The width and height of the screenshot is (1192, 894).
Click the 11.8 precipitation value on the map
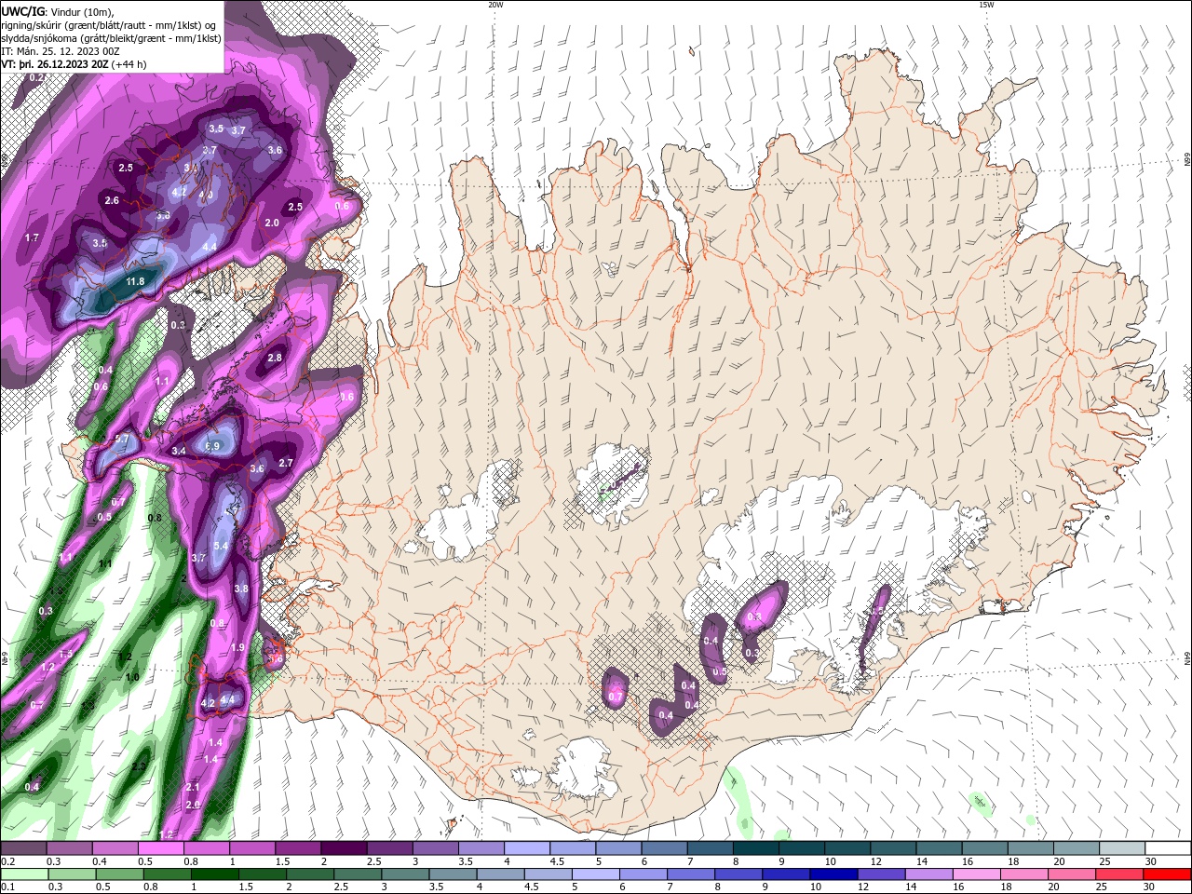(135, 281)
